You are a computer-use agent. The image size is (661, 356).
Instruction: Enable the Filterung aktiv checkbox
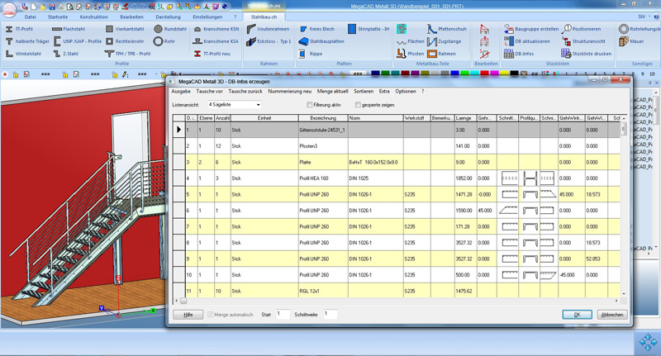click(309, 106)
